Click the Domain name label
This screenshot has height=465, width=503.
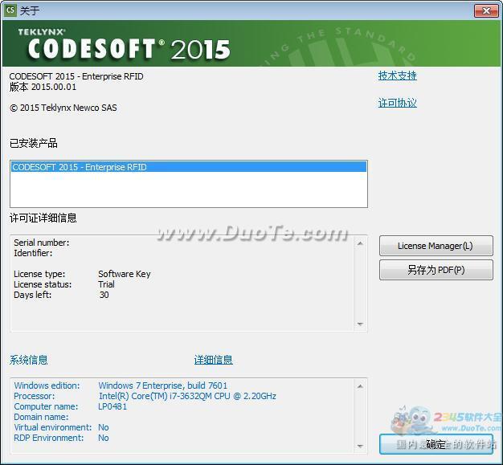pos(41,417)
